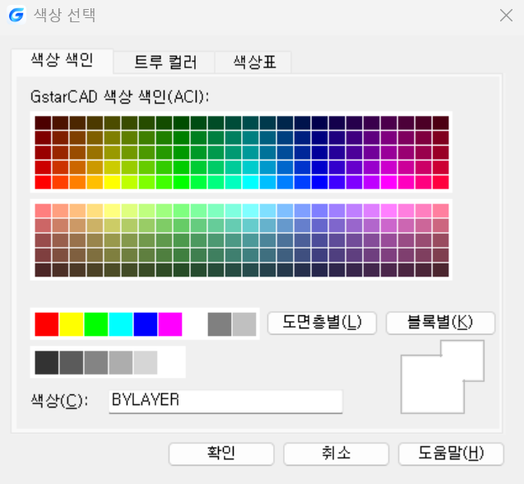Click the 도면층별(L) button

coord(322,323)
